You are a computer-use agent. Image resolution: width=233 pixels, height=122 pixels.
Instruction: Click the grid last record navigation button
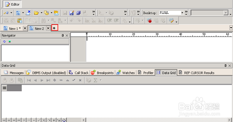coord(48,80)
